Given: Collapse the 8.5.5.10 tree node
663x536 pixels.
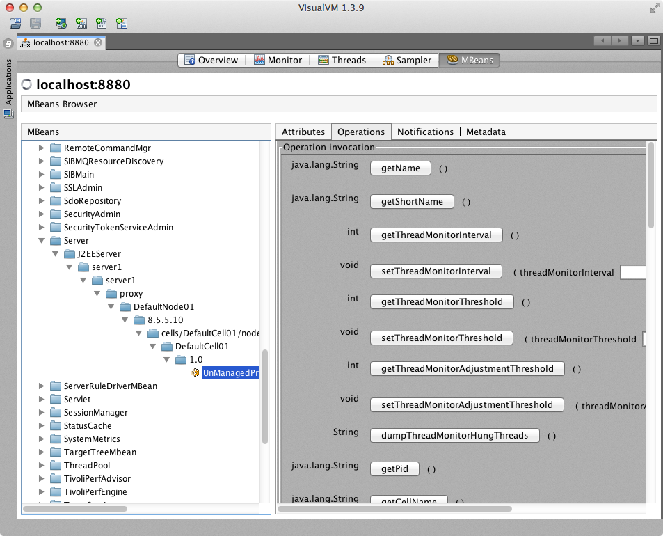Looking at the screenshot, I should coord(125,320).
